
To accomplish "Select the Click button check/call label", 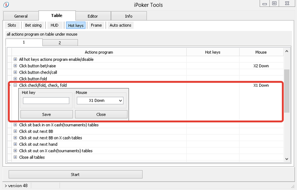I will point(38,72).
